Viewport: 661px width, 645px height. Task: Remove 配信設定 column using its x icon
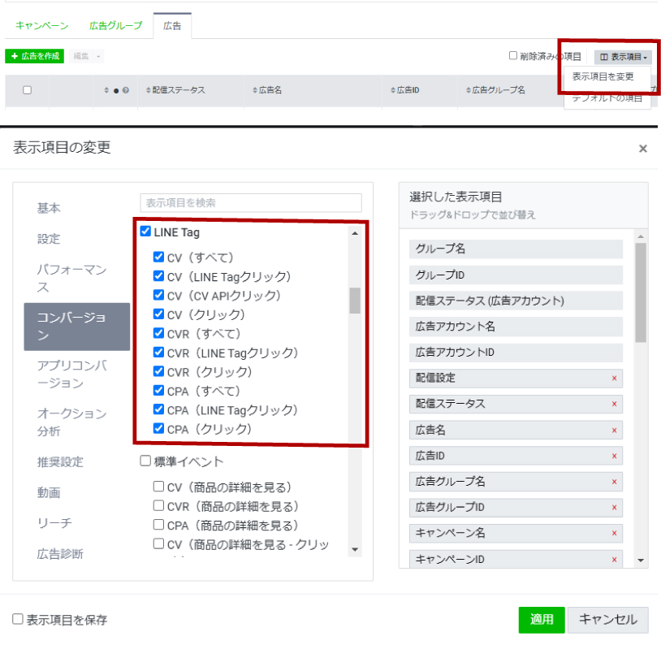pos(616,379)
